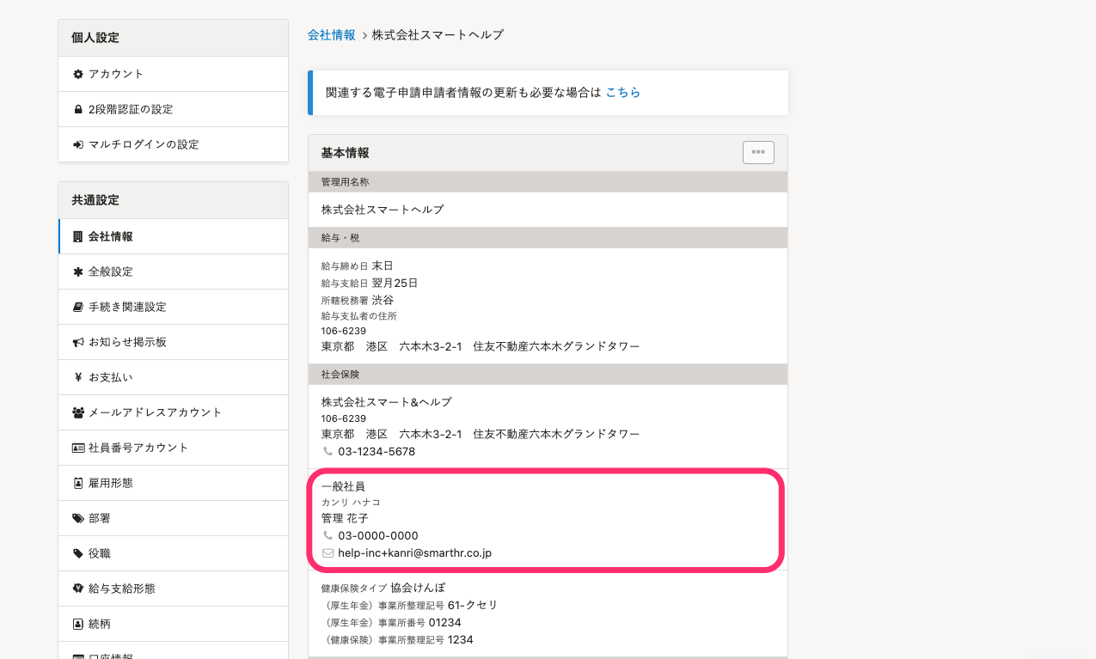Click the building icon beside 会社情報
The height and width of the screenshot is (659, 1096).
78,236
